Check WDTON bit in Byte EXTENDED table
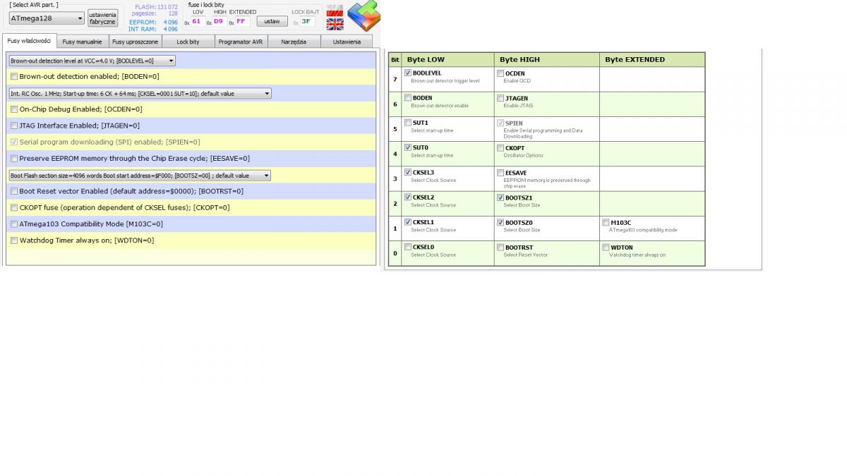The image size is (847, 476). click(x=606, y=248)
